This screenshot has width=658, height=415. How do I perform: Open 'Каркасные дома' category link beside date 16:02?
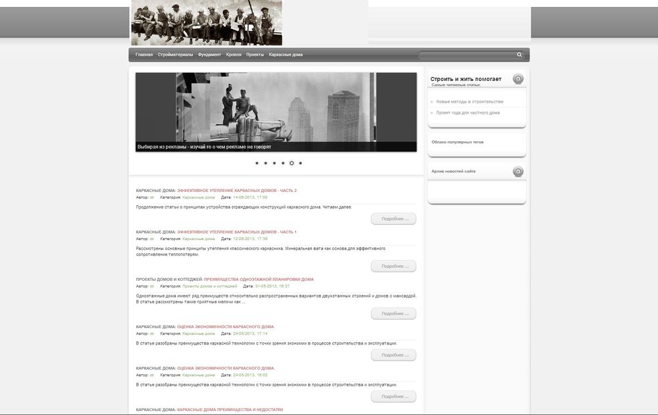[199, 375]
